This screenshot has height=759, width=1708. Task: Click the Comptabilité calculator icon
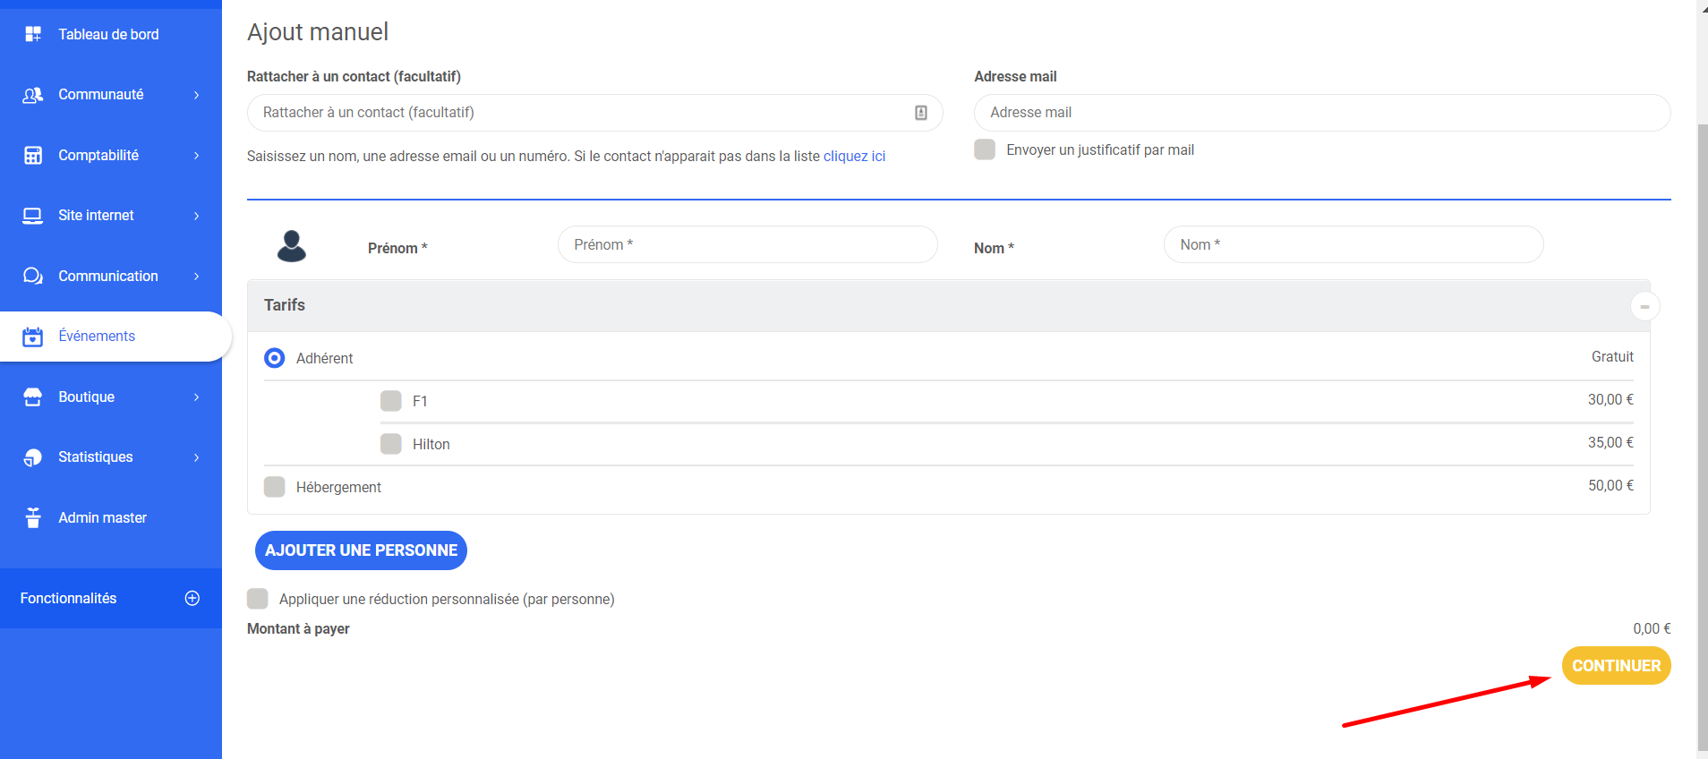pyautogui.click(x=33, y=155)
